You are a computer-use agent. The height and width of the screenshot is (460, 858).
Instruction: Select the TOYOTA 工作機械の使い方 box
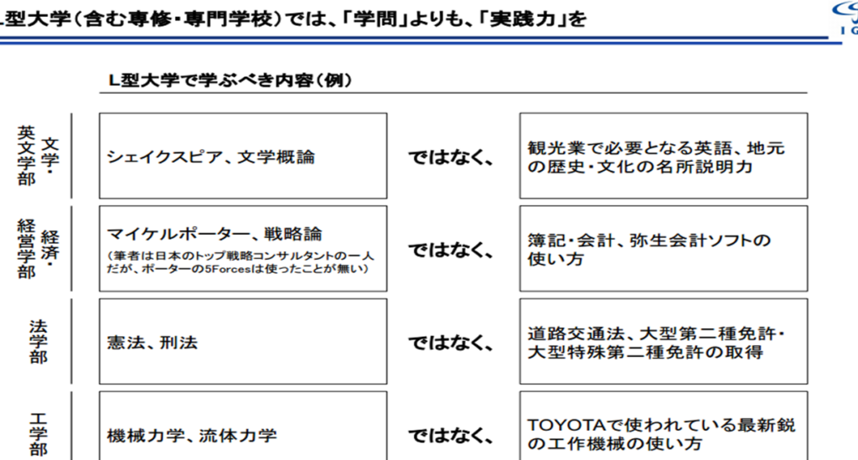tap(663, 432)
